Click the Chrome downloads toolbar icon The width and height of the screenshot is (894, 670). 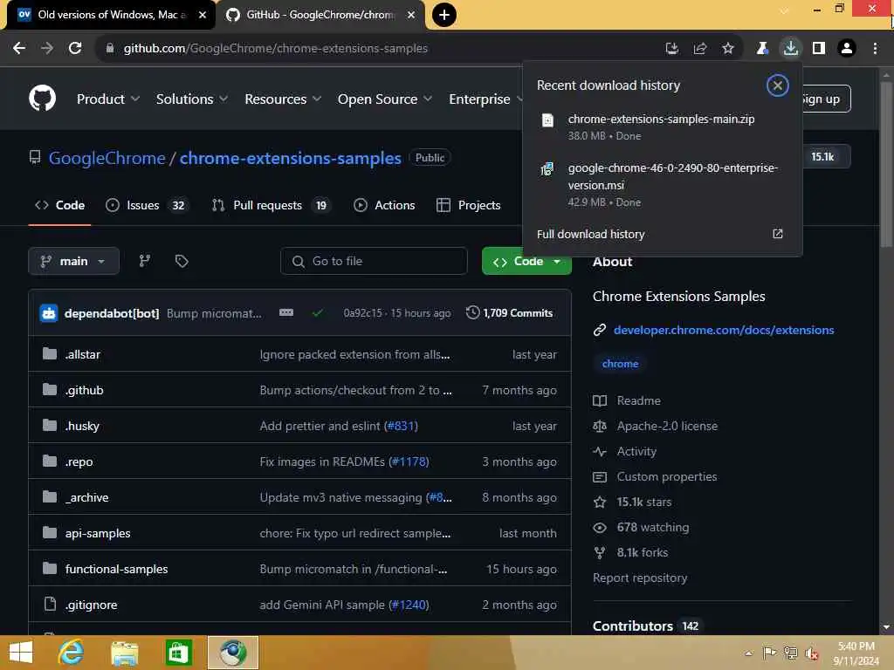(x=790, y=49)
